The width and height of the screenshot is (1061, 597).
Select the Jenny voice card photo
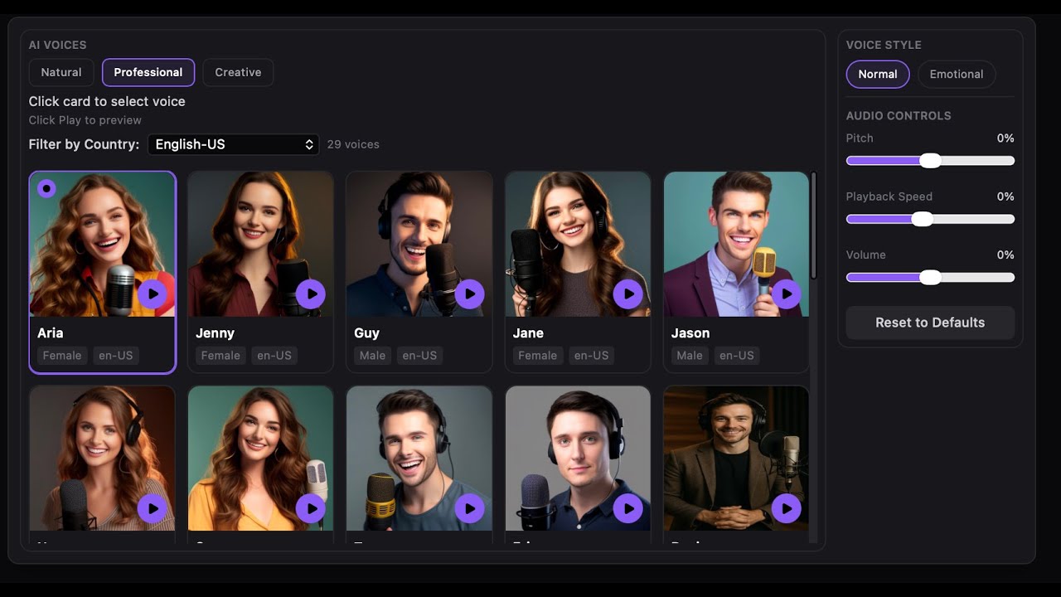click(261, 245)
